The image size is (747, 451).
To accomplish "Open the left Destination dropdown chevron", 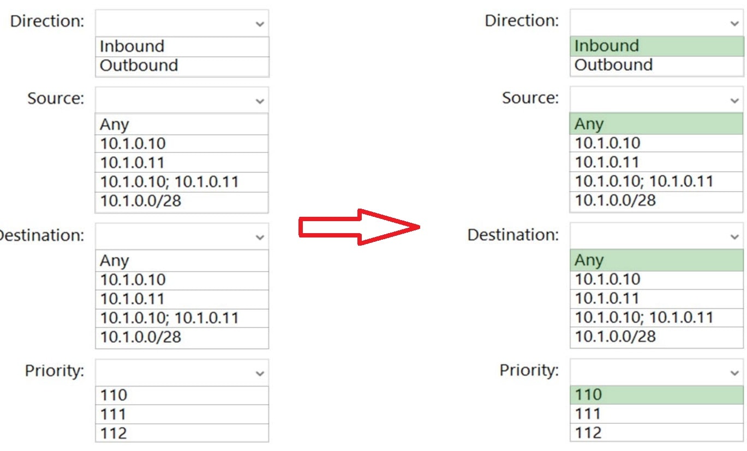I will click(260, 237).
